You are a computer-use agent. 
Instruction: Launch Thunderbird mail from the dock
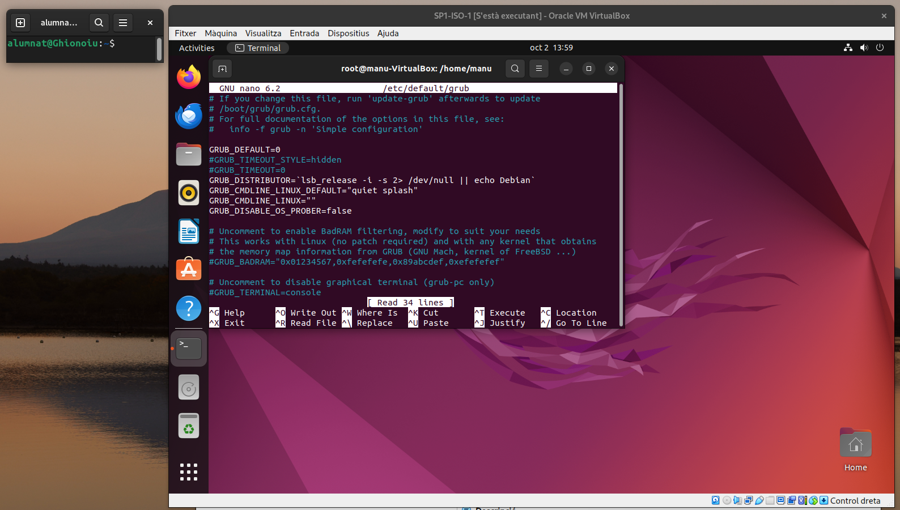click(x=189, y=116)
